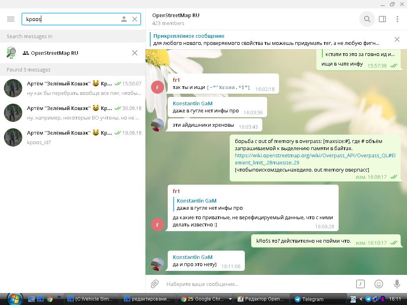This screenshot has width=407, height=305.
Task: Switch to 'Редактор Open...' taskbar window
Action: (x=261, y=299)
